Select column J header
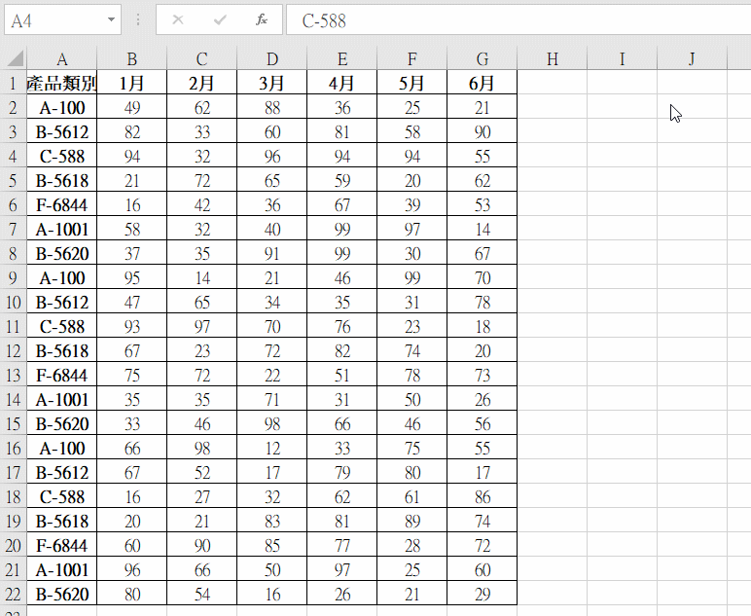 coord(692,59)
